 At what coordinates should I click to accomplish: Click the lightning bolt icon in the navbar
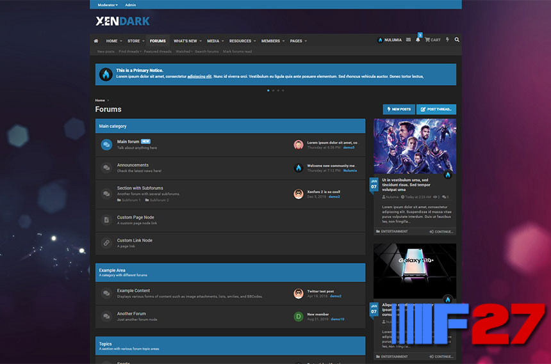[447, 40]
